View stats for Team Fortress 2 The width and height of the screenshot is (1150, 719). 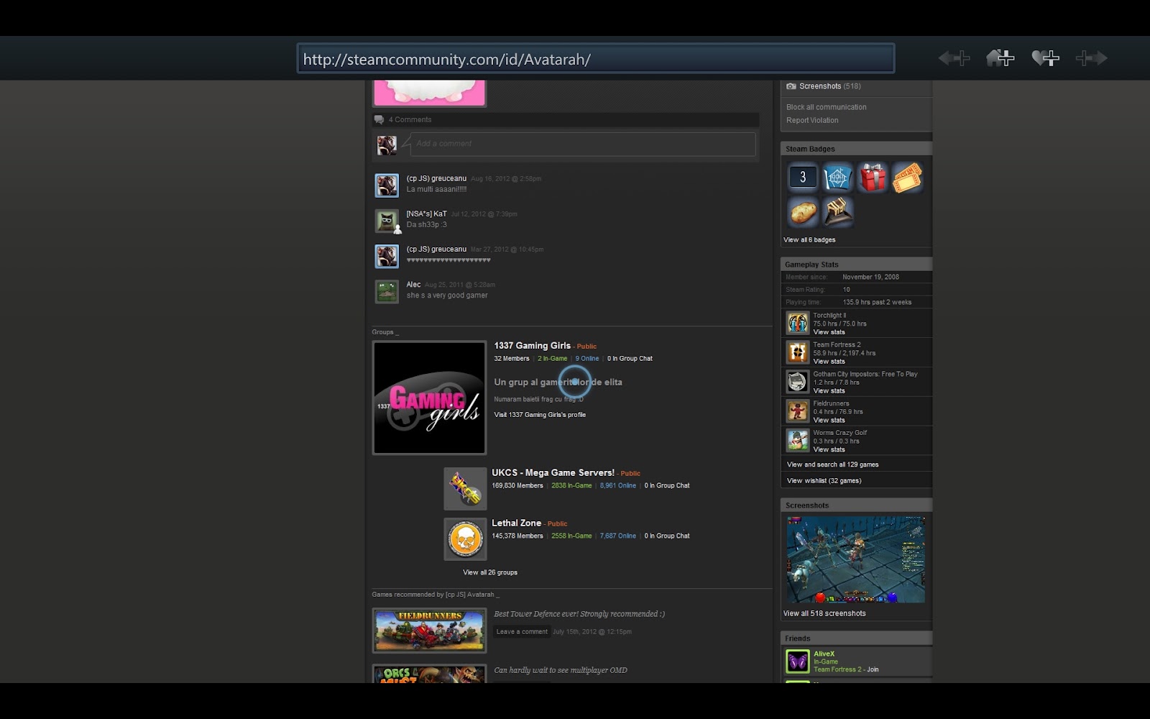[829, 362]
